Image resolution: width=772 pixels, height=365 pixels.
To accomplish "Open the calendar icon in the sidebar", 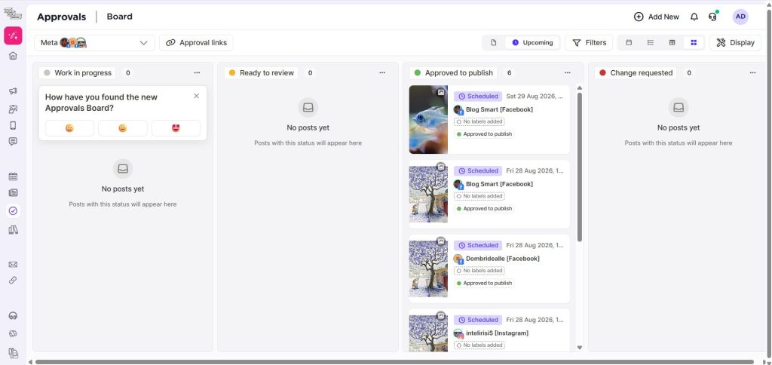I will 14,176.
